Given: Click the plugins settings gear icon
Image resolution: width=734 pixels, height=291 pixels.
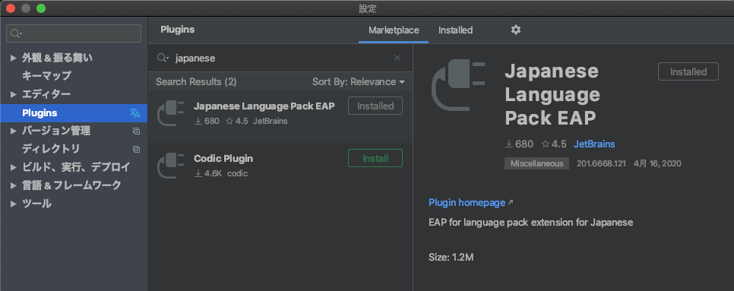Looking at the screenshot, I should pos(515,30).
